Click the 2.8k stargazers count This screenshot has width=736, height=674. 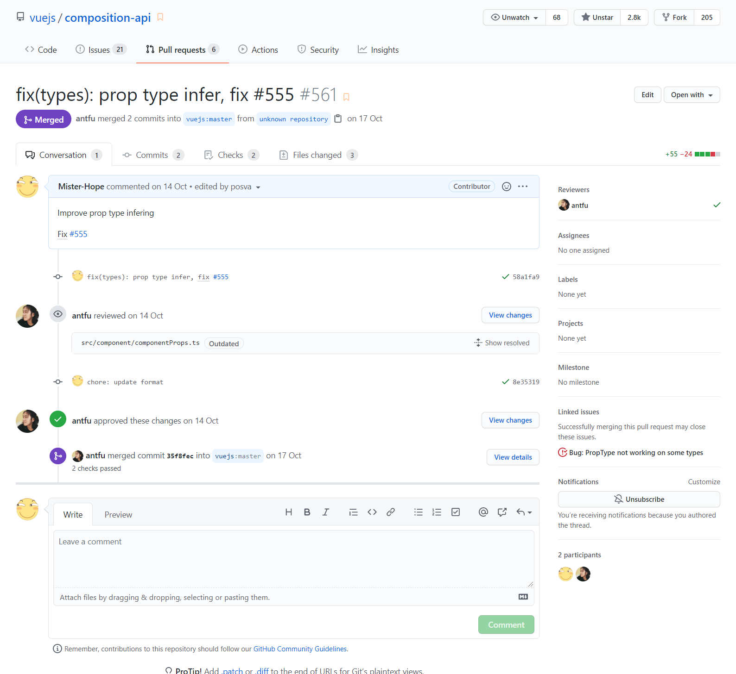tap(634, 17)
